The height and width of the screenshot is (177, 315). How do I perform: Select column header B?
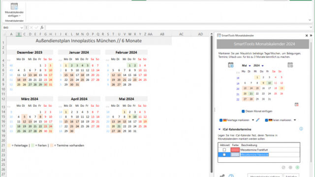point(19,34)
